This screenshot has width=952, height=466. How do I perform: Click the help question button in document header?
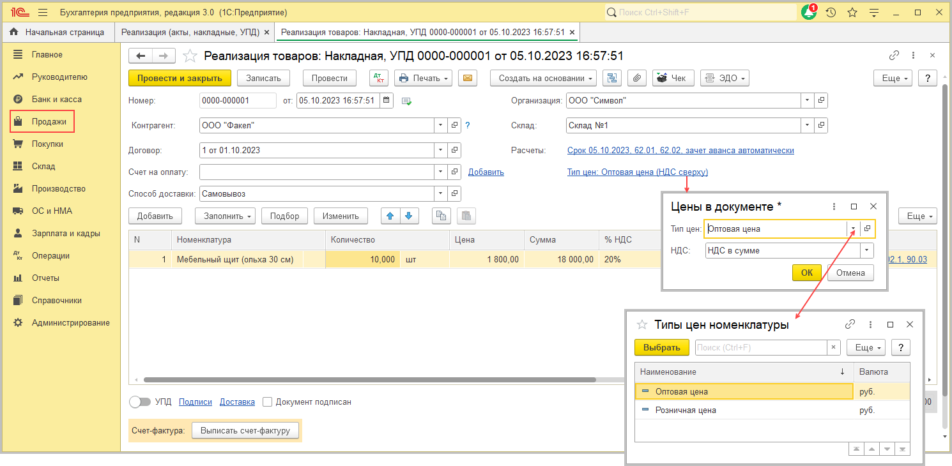pyautogui.click(x=927, y=78)
